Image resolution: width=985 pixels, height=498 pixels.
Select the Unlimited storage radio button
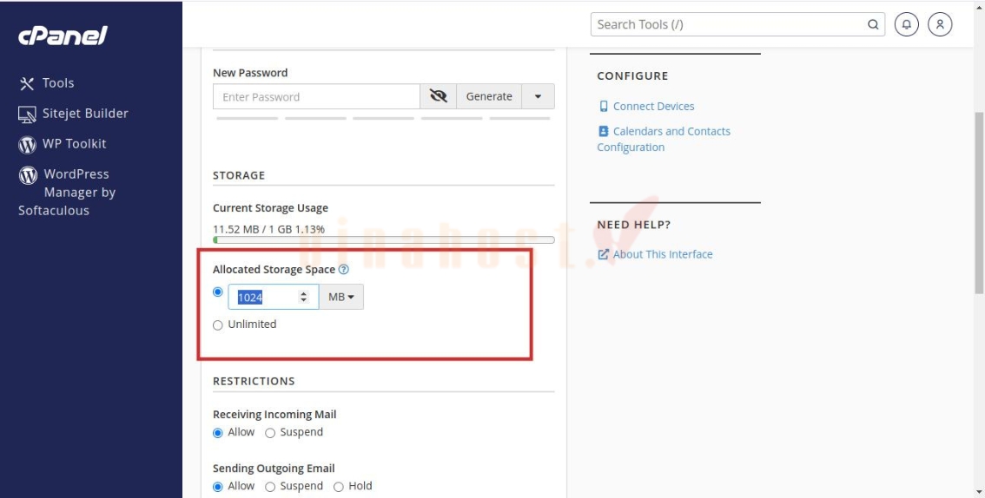218,324
